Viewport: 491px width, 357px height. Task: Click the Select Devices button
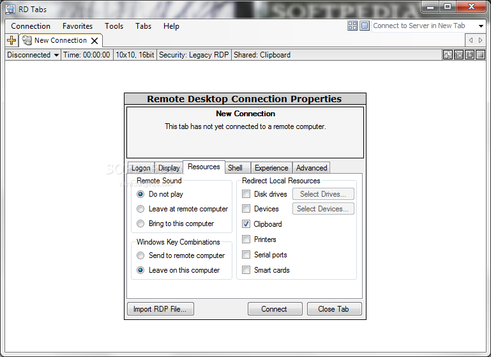(x=323, y=209)
